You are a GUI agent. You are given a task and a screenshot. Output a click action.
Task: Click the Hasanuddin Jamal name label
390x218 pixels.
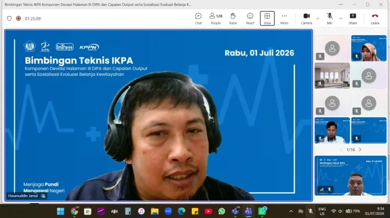tap(23, 196)
